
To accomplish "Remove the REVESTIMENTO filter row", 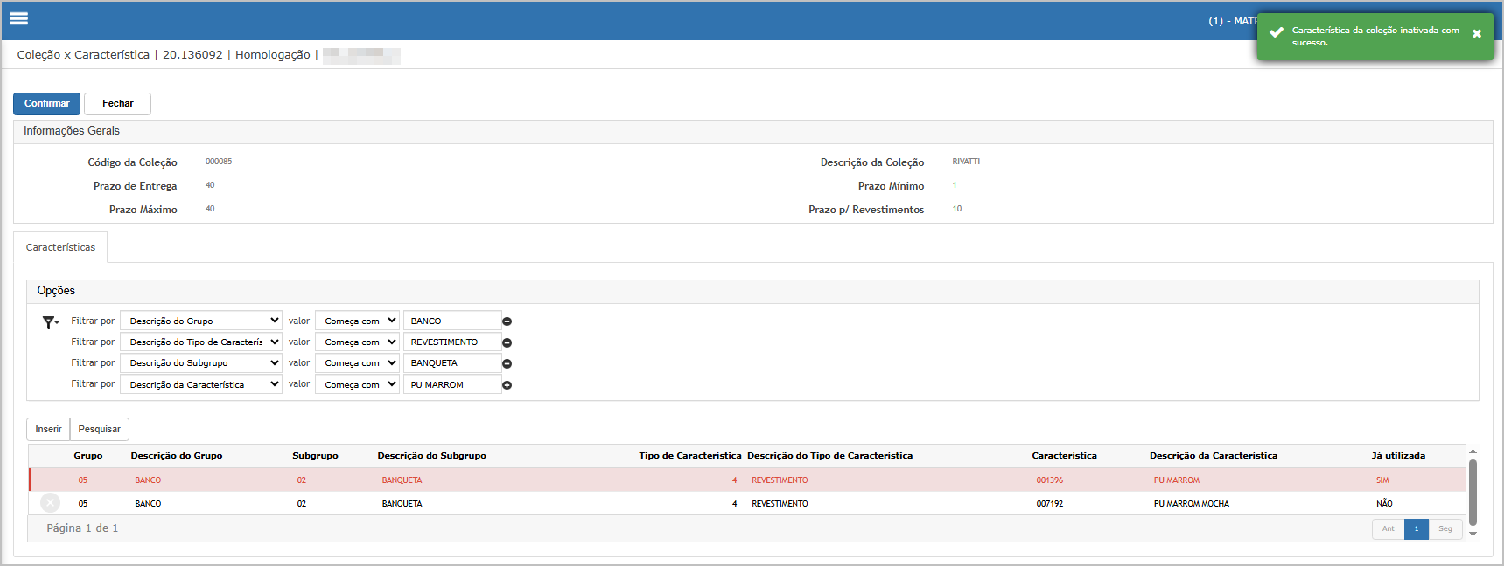I will 507,342.
